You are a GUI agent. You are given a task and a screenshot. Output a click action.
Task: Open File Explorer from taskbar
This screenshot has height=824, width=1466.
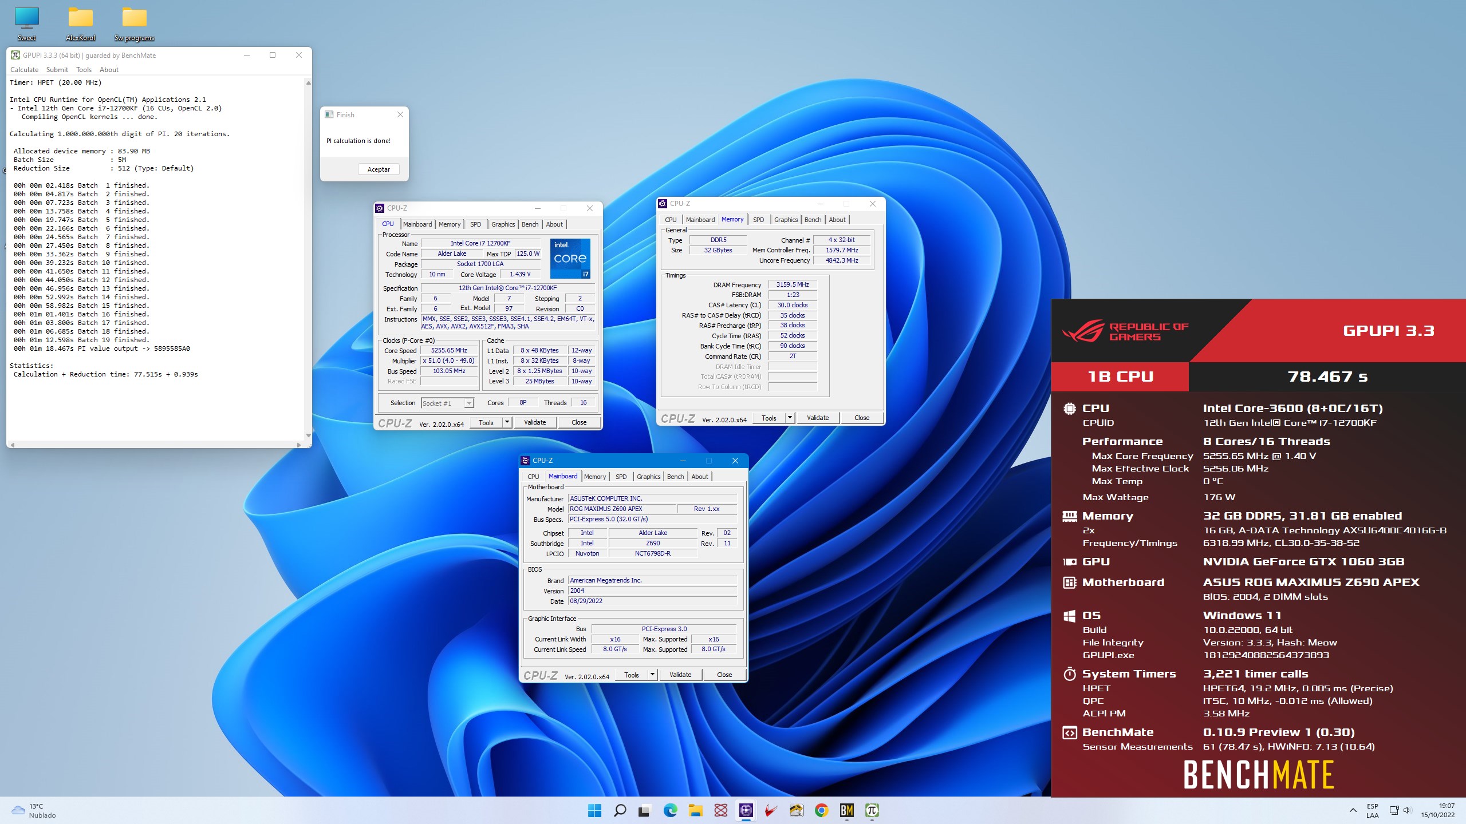coord(695,810)
